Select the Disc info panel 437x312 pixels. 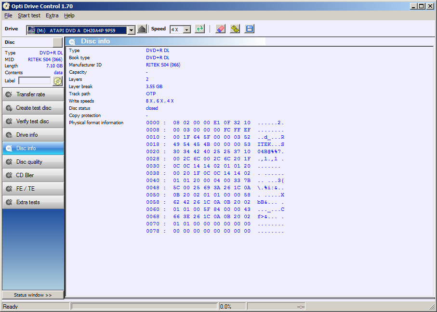[33, 148]
